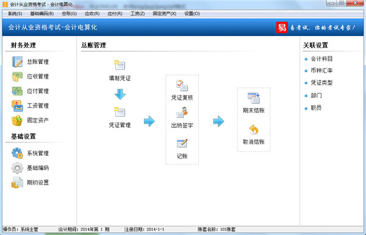The image size is (366, 235).
Task: Click the 记账 label
Action: click(x=182, y=156)
